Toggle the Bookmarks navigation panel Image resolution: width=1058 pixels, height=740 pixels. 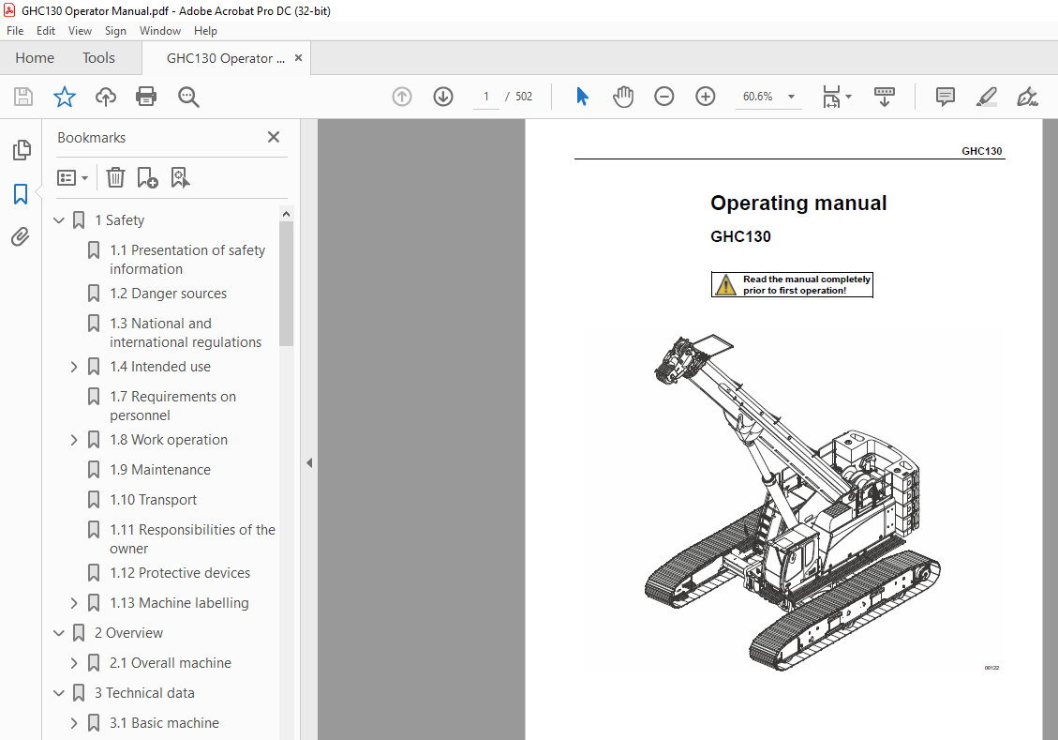click(x=21, y=194)
